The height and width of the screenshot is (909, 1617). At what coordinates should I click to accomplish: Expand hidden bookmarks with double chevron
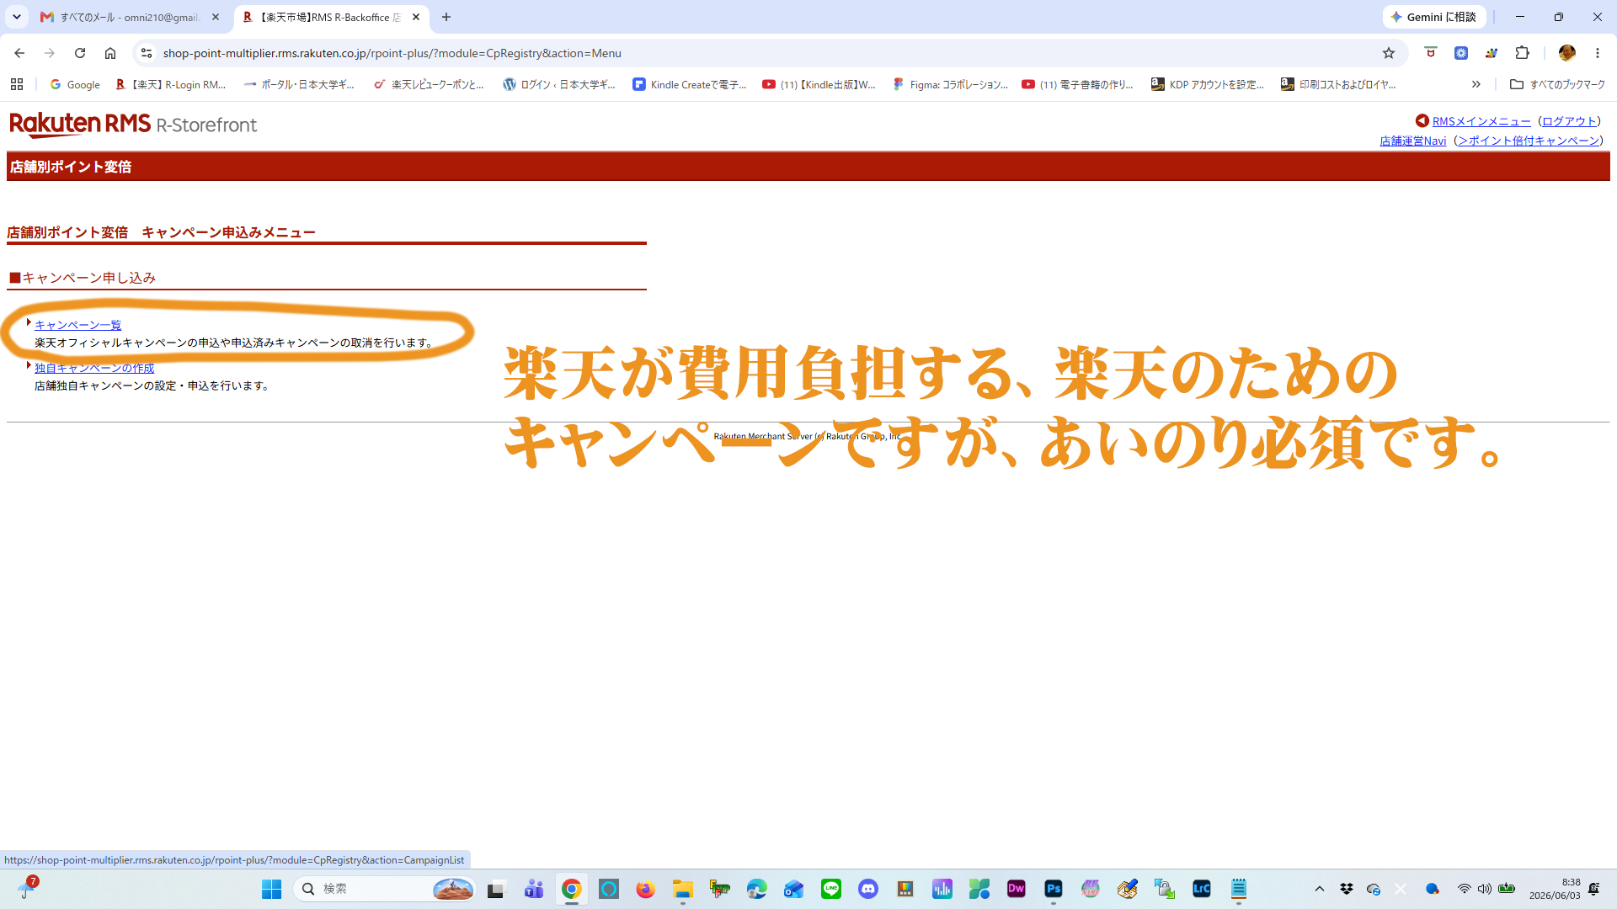[x=1476, y=84]
